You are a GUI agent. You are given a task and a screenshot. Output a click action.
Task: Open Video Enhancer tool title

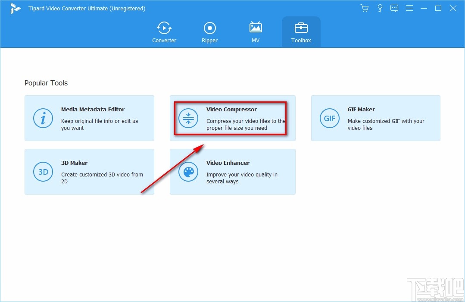[x=228, y=163]
